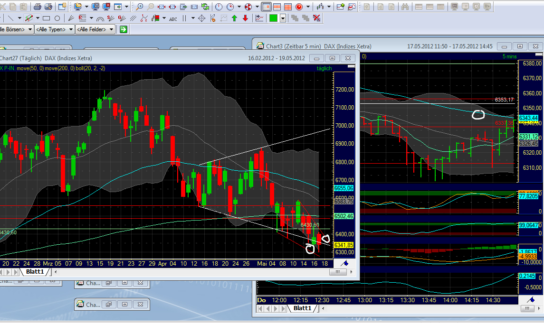Viewport: 544px width, 323px height.
Task: Expand the candlestick chart type dropdown arrow
Action: [329, 7]
